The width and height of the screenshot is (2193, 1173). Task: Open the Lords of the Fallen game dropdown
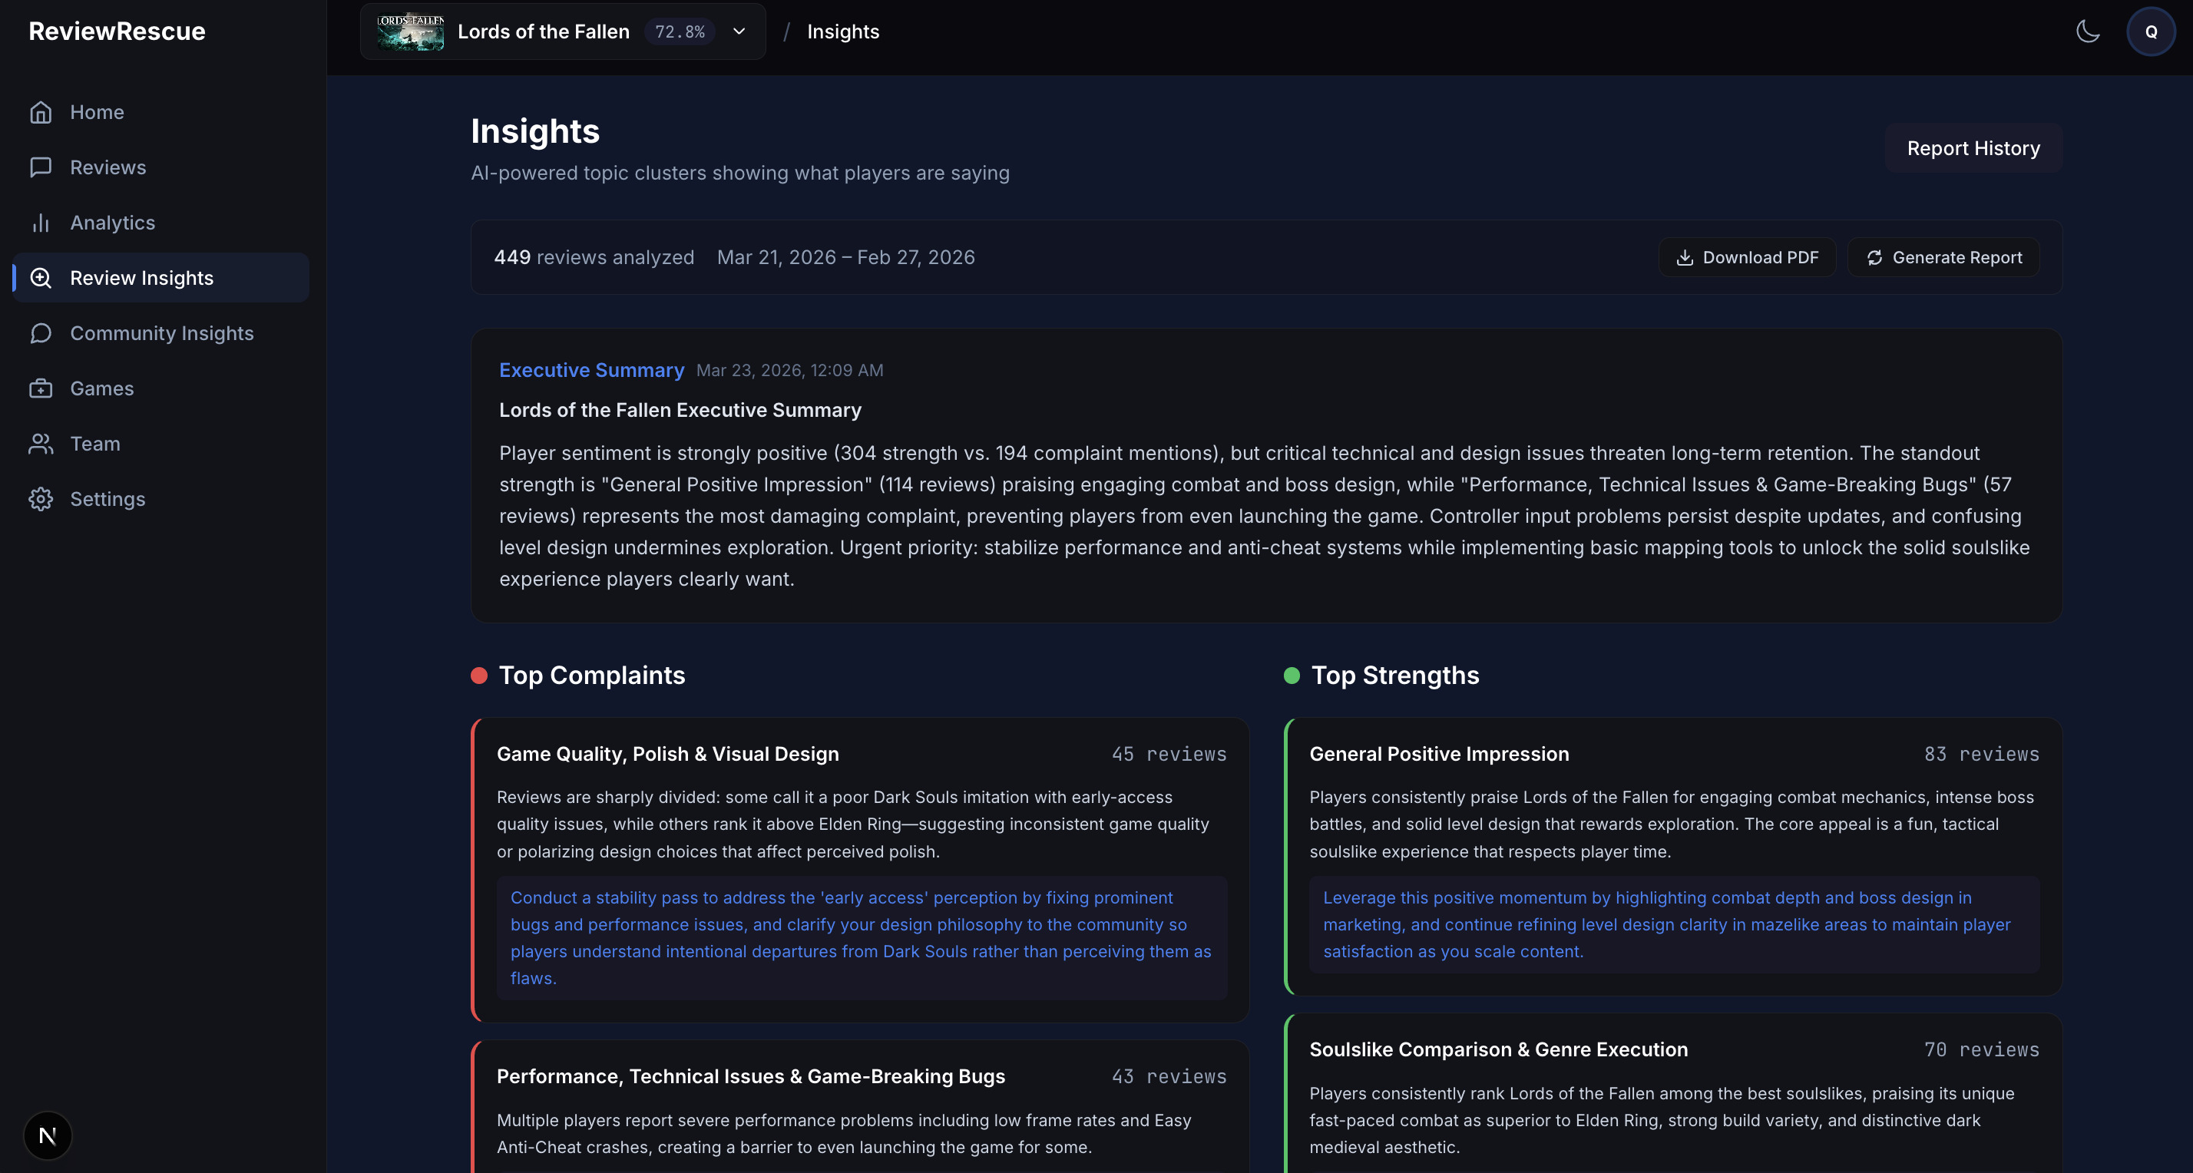563,31
